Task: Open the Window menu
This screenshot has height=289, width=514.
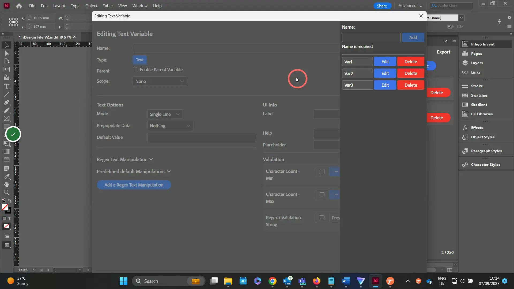Action: click(x=140, y=6)
